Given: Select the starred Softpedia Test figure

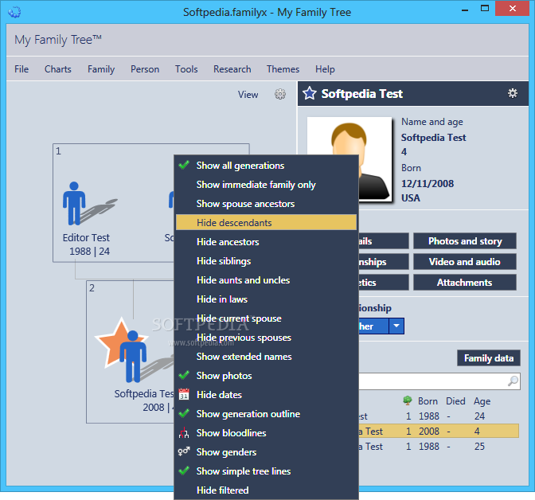Looking at the screenshot, I should [x=132, y=355].
